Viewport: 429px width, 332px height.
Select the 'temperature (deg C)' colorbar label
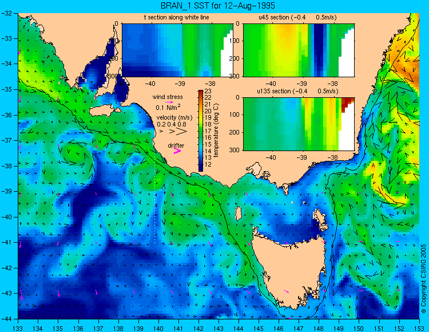(x=216, y=131)
